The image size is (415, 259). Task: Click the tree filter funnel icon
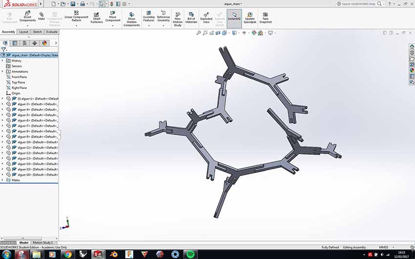pyautogui.click(x=3, y=49)
